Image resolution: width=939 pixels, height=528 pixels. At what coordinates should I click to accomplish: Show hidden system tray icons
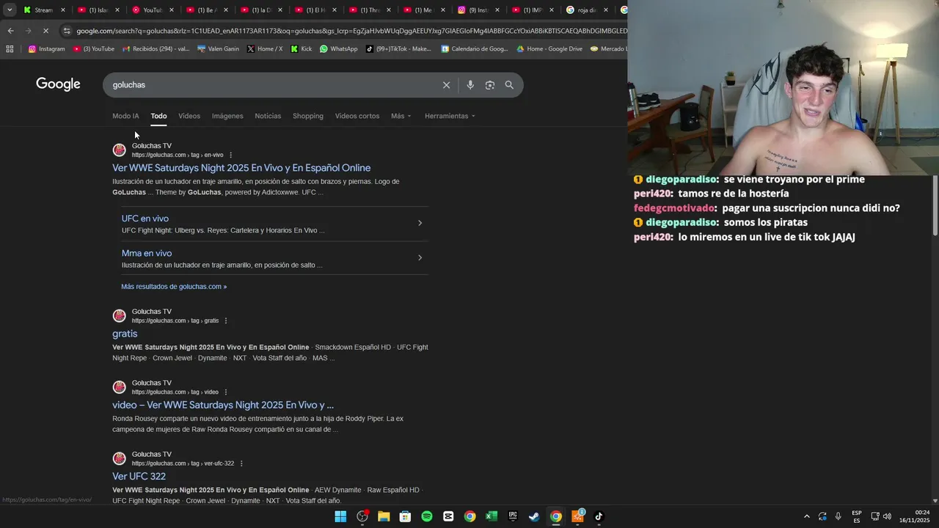coord(806,516)
